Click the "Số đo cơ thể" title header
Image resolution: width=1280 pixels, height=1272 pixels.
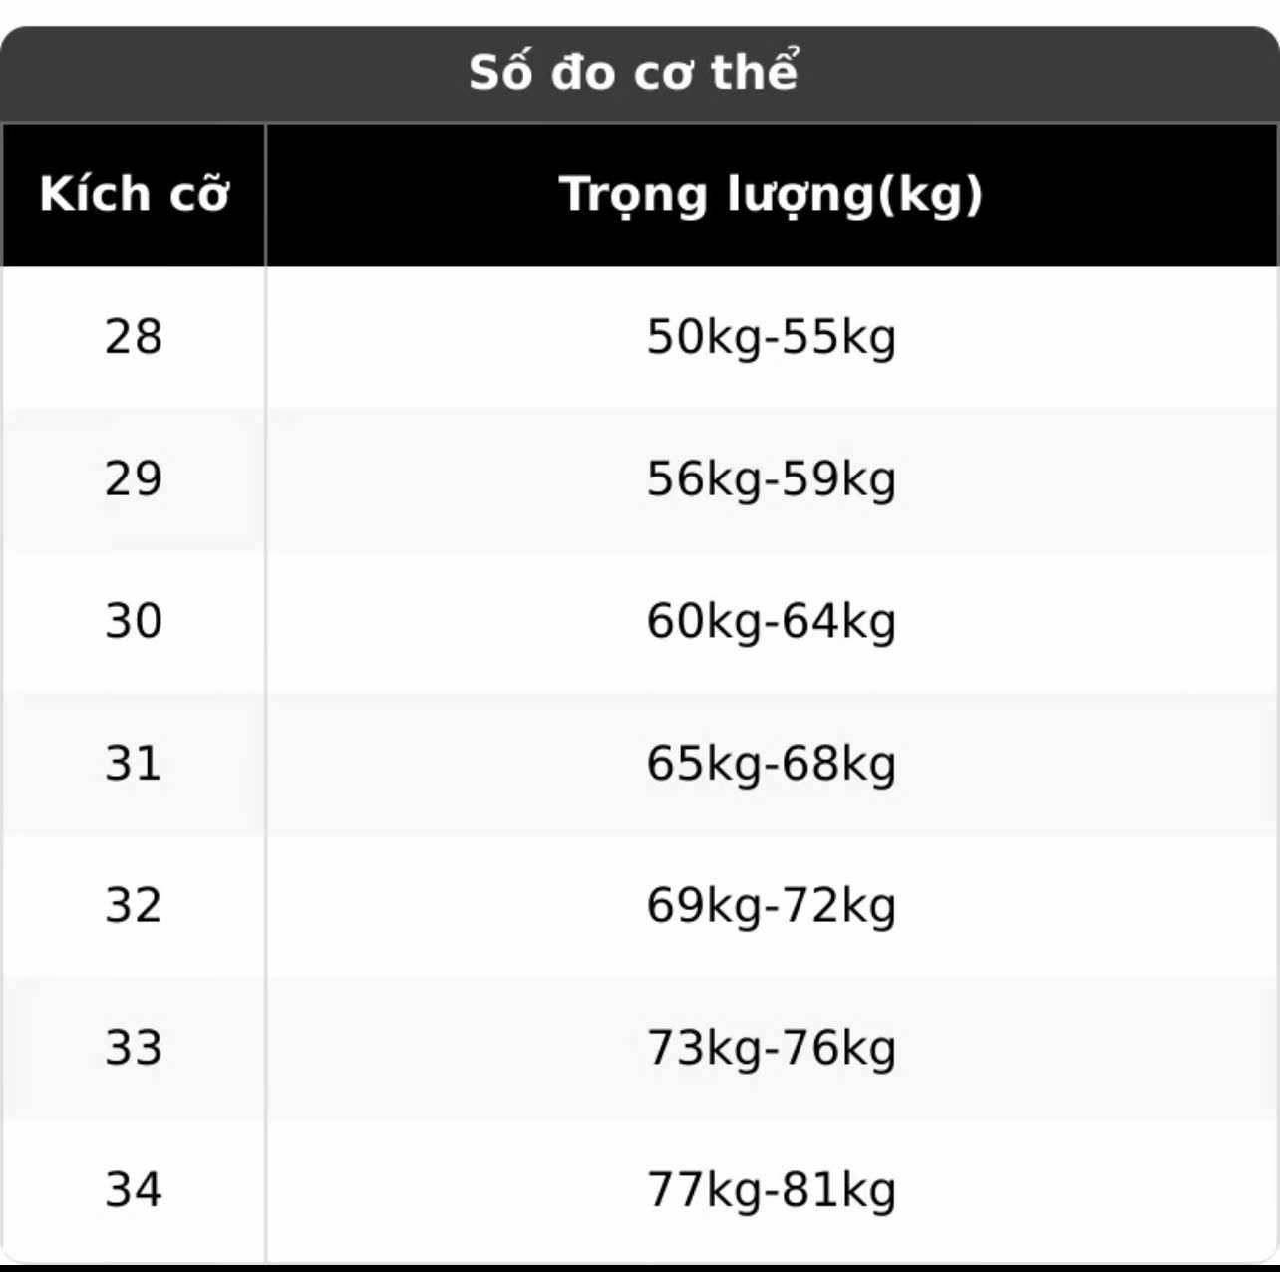tap(634, 72)
